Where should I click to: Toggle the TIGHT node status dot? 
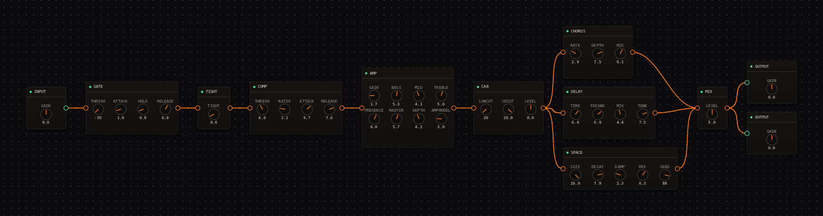point(202,91)
